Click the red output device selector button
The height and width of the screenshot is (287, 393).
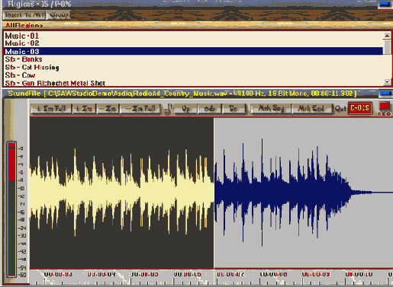(359, 108)
